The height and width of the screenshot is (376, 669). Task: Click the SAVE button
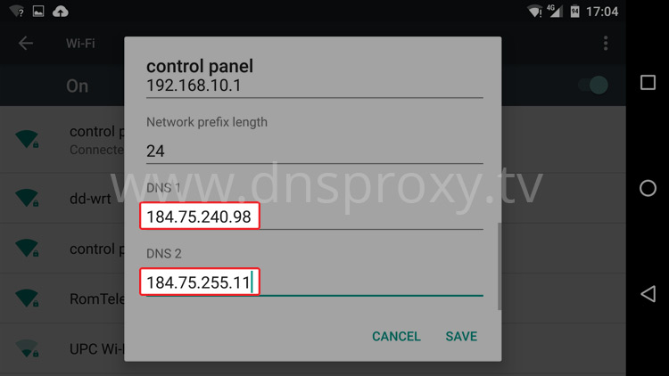click(461, 337)
